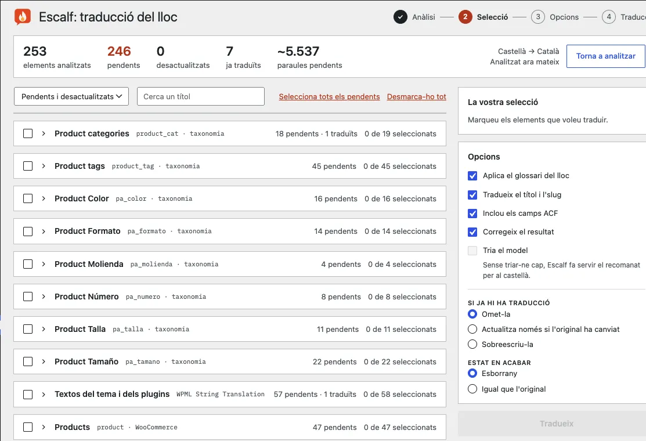Expand the Product Tamaño group chevron
Viewport: 646px width, 441px height.
pos(44,362)
